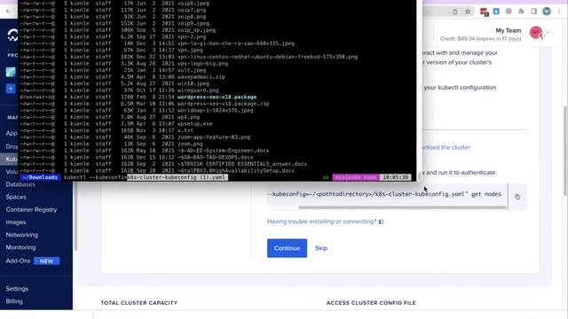
Task: Click the 'ACCESS CLUSTER CONFIG FILE' heading
Action: coord(371,303)
